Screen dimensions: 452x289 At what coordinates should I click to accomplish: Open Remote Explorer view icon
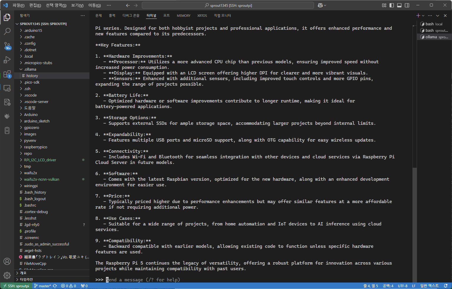click(7, 88)
